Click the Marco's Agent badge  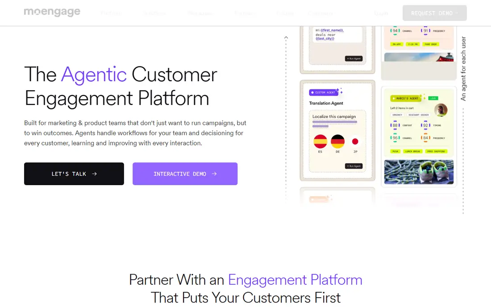[x=406, y=98]
